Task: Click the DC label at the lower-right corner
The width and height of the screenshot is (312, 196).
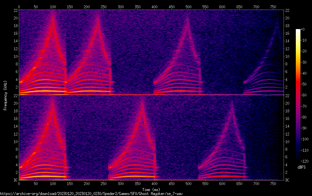Action: coord(288,180)
